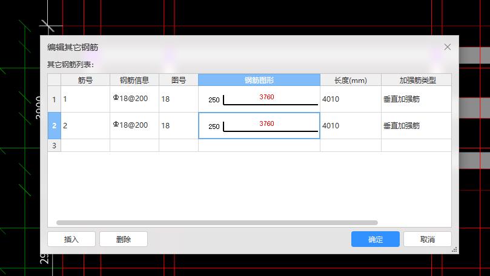Click the 插入 button
Viewport: 490px width, 276px height.
[71, 239]
